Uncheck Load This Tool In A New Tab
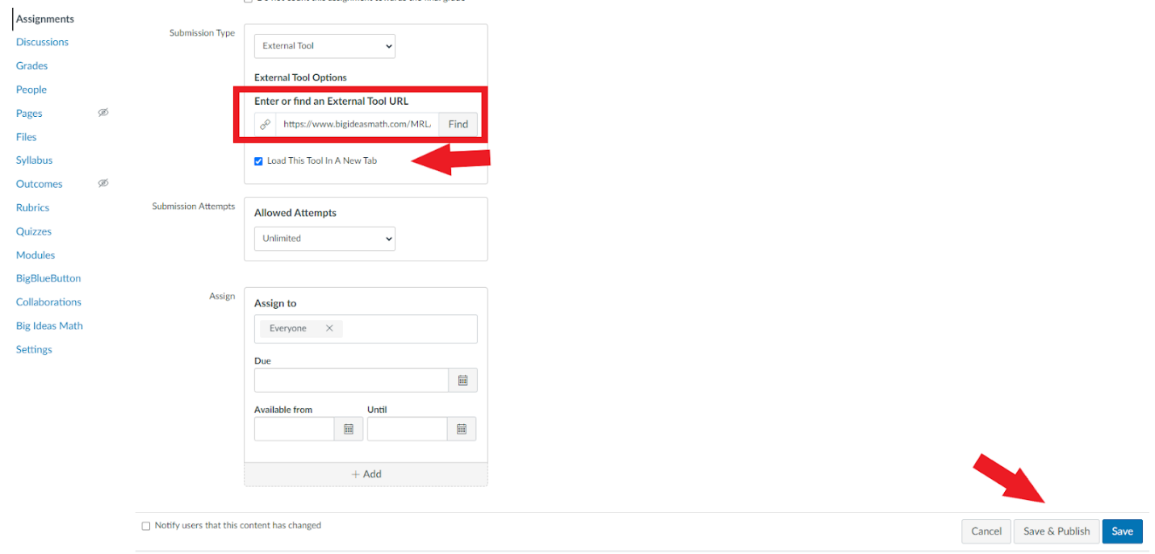 [x=259, y=161]
